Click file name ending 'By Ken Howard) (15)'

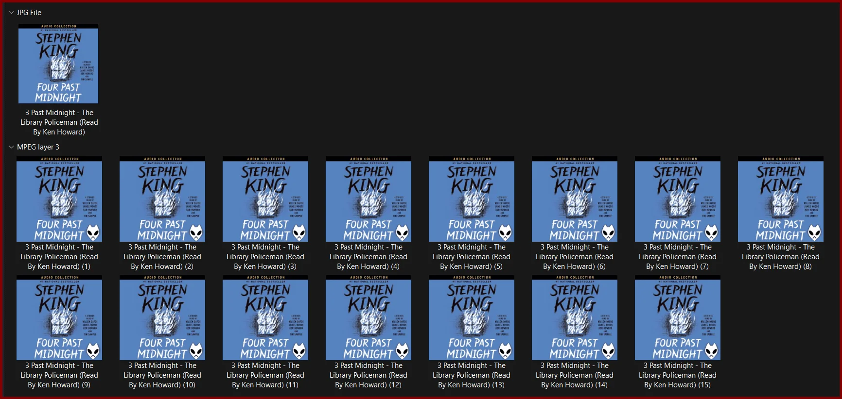tap(678, 375)
